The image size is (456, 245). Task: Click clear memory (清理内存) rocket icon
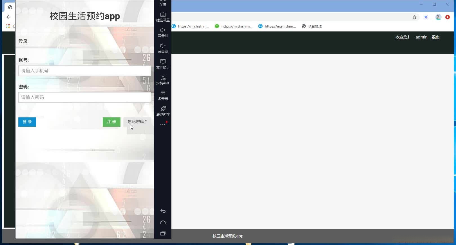pos(163,111)
